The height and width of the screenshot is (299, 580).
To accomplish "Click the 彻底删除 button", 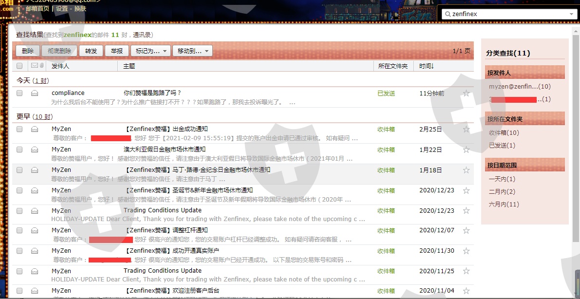I will coord(59,51).
